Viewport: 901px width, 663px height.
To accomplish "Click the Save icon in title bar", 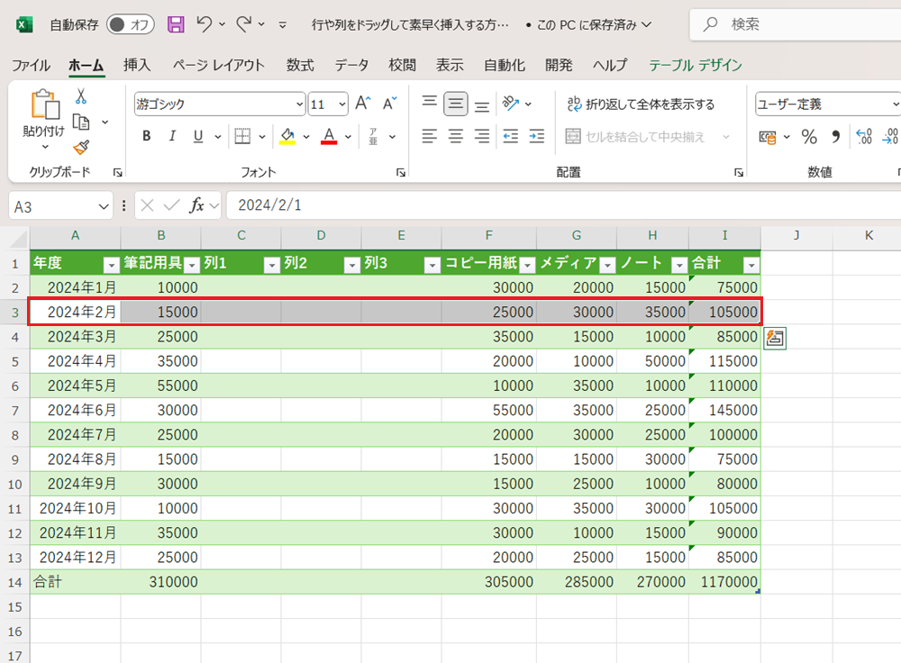I will click(176, 24).
